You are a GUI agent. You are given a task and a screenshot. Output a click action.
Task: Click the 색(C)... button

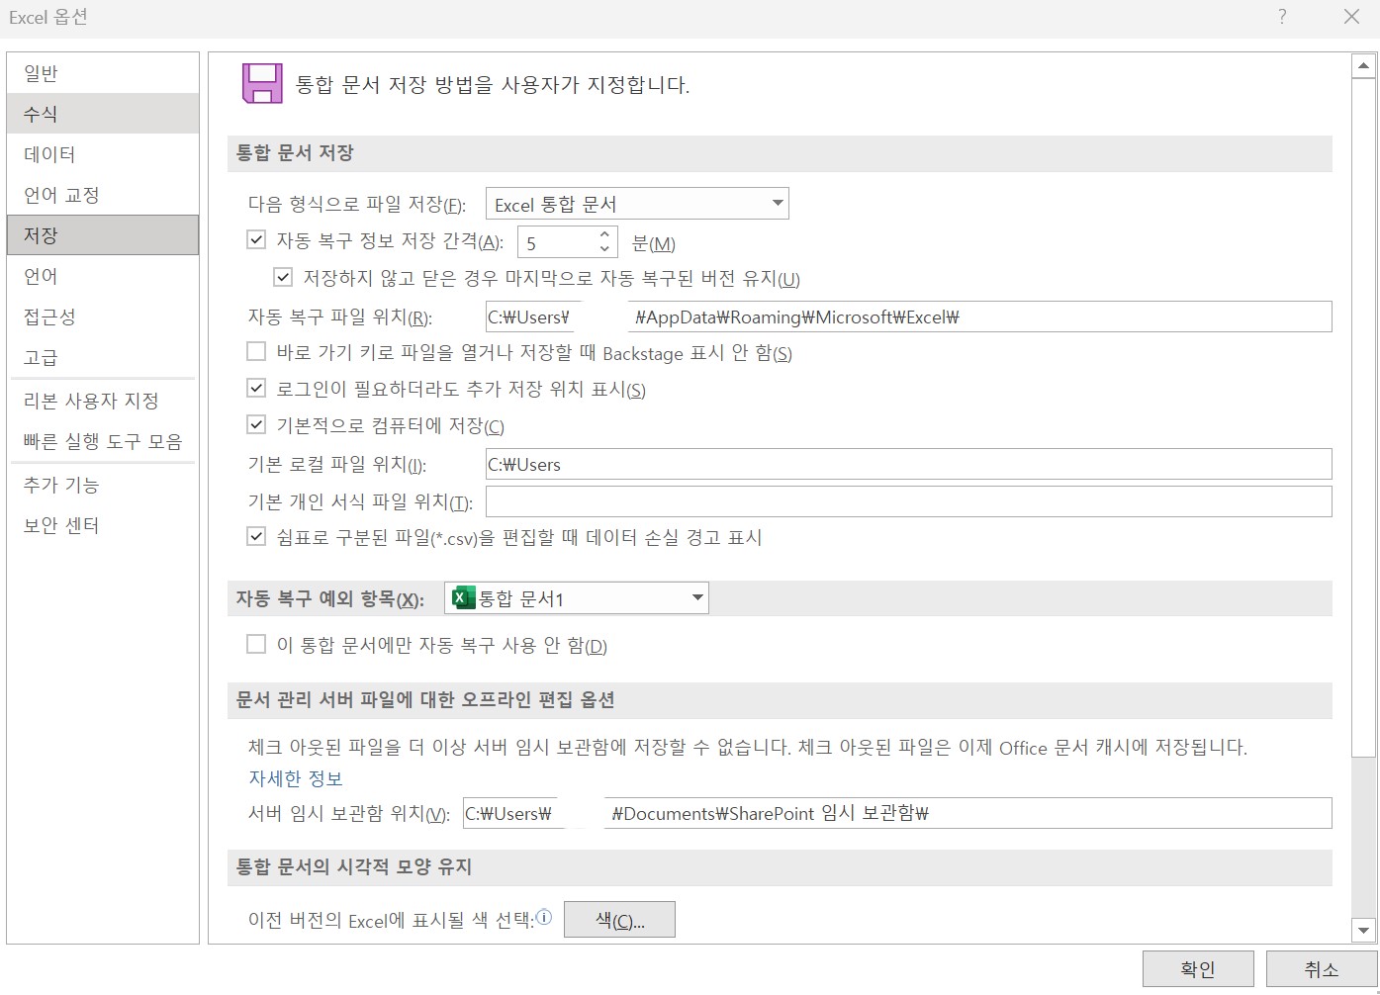[x=619, y=920]
